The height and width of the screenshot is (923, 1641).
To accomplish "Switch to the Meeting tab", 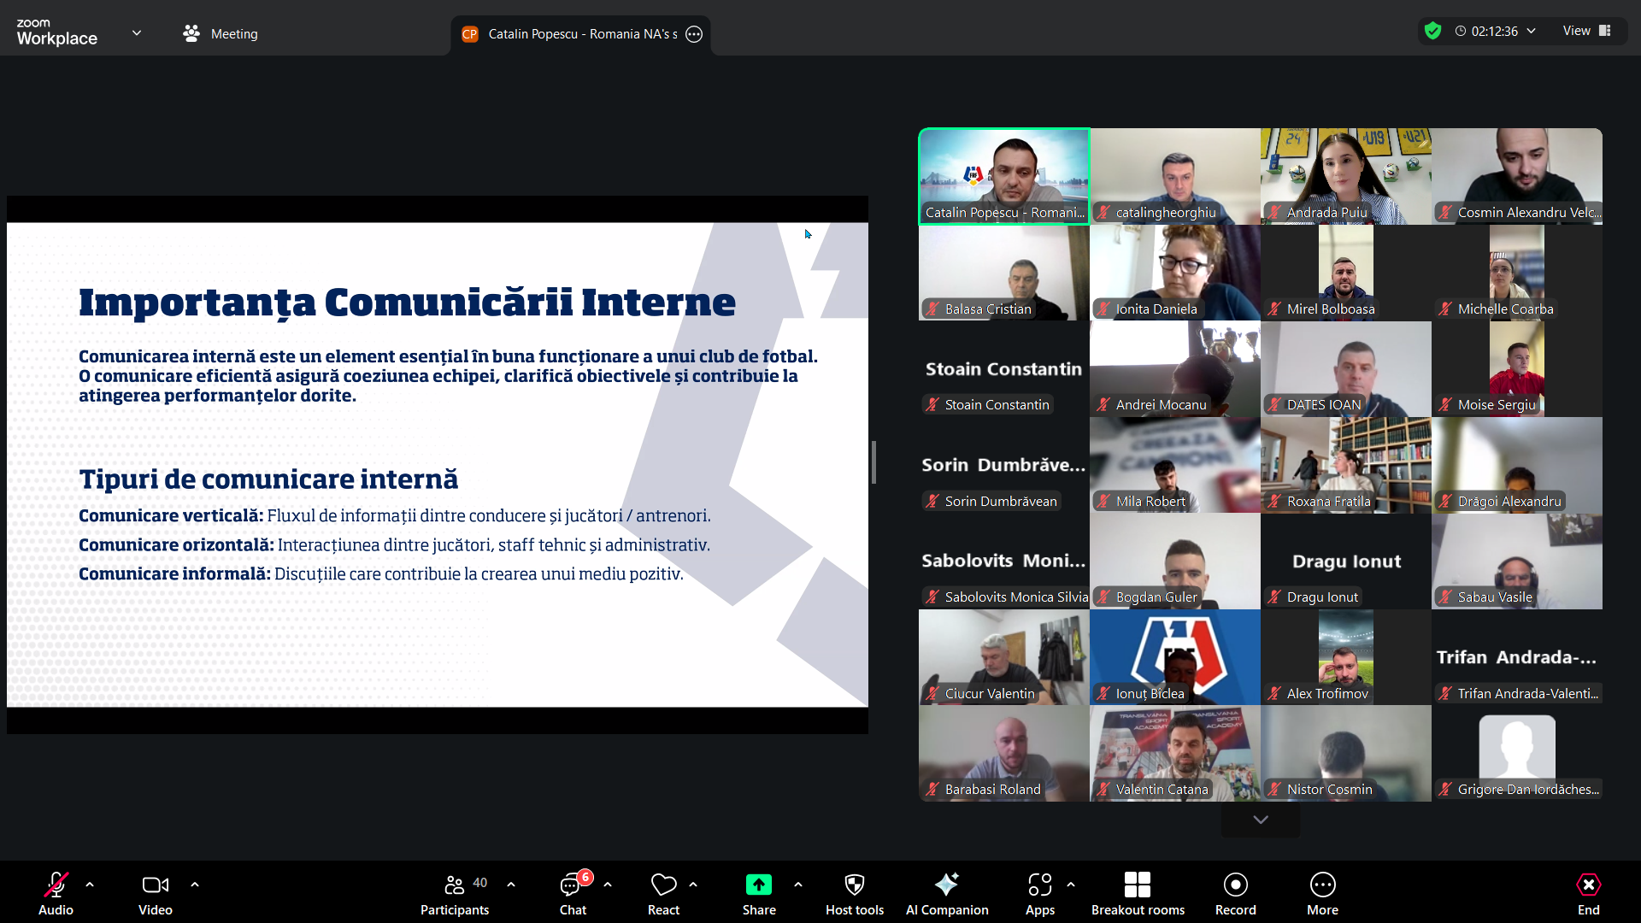I will coord(221,34).
